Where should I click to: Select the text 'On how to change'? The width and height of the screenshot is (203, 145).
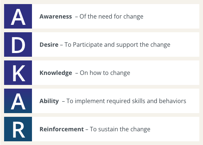(105, 73)
